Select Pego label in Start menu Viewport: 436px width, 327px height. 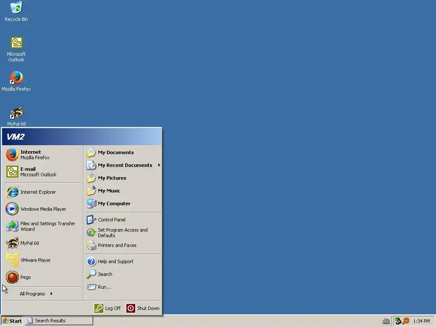point(26,277)
